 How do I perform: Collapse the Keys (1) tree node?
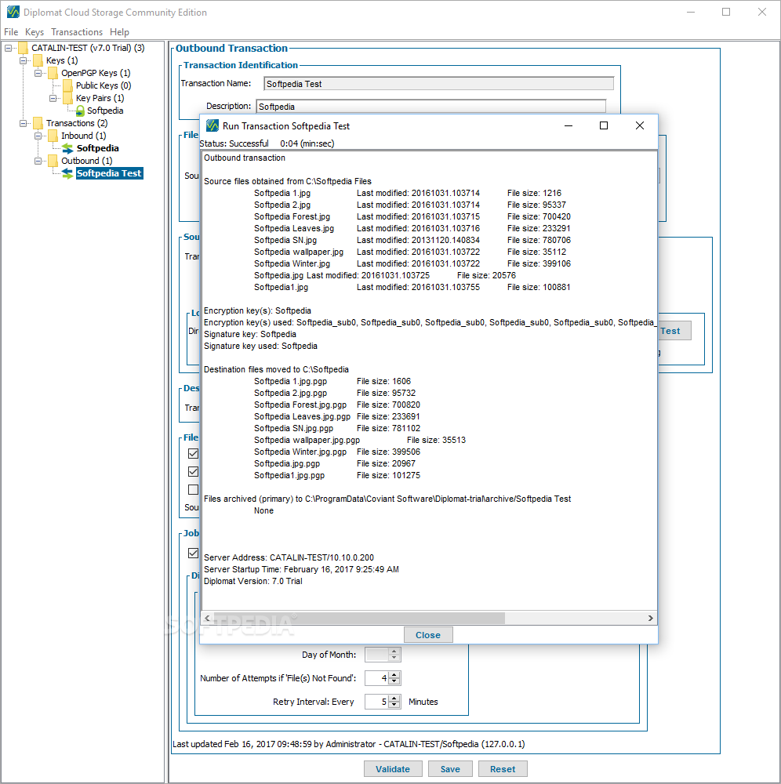coord(23,60)
